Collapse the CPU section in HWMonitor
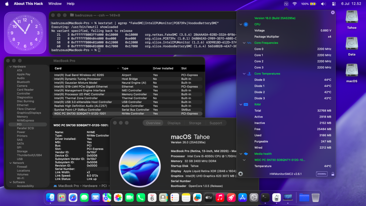366x206 pixels. (x=241, y=24)
